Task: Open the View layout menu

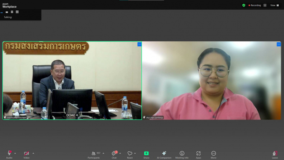Action: [275, 5]
